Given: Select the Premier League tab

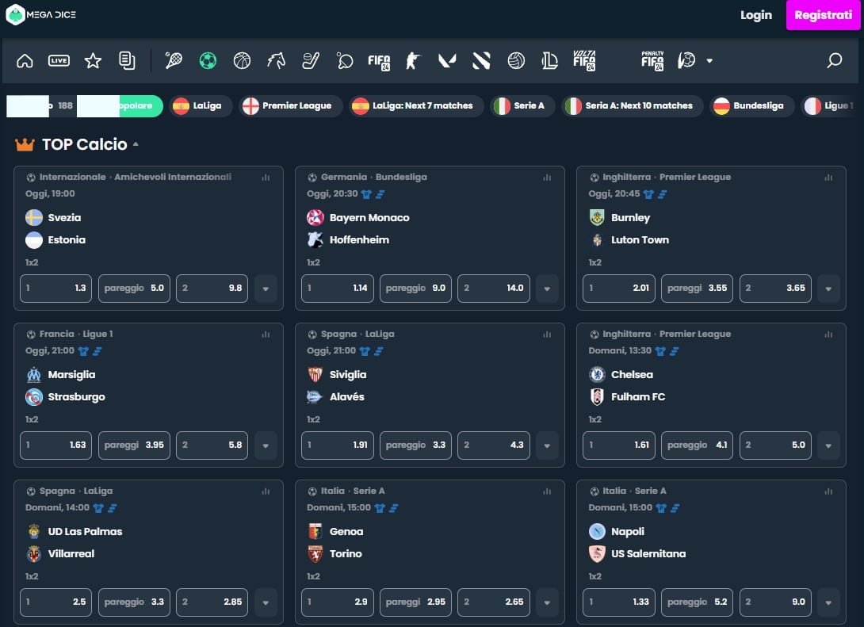Looking at the screenshot, I should tap(291, 105).
